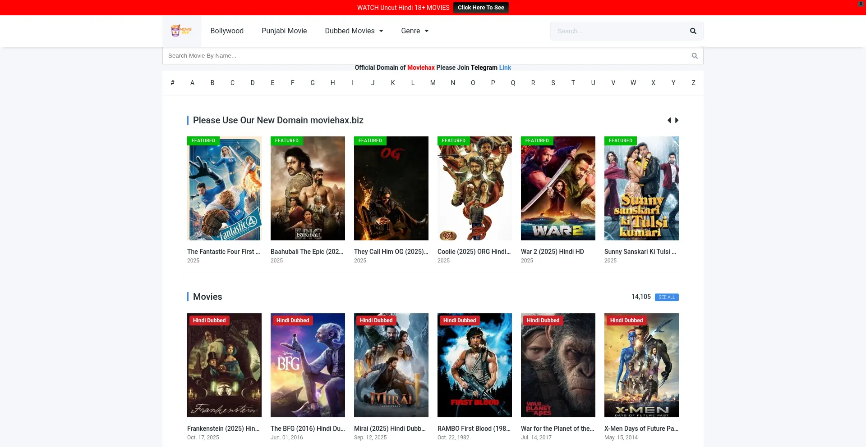Open X-Men Days of Future Past poster
This screenshot has width=866, height=447.
[641, 365]
